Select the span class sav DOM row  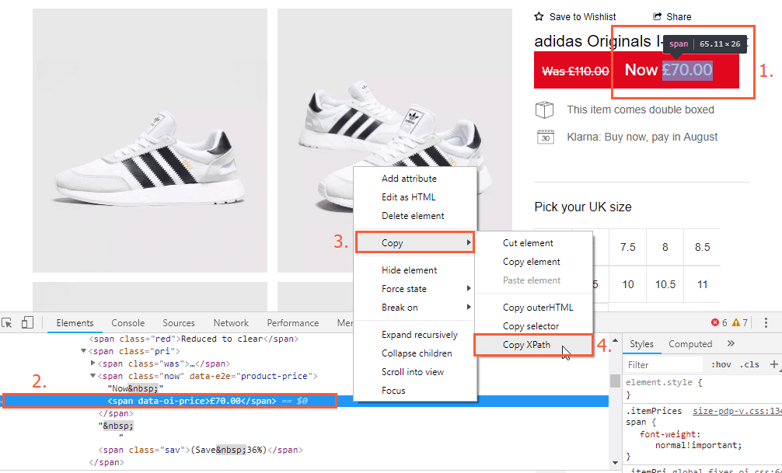201,450
